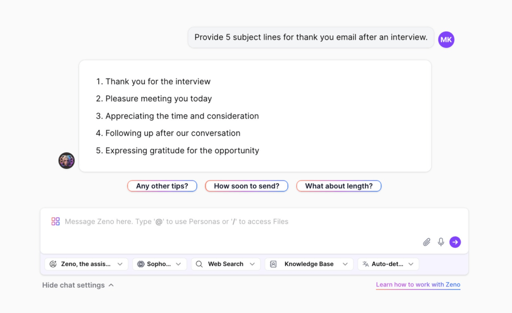This screenshot has height=313, width=512.
Task: Open Learn how to work with Zeno link
Action: pyautogui.click(x=418, y=285)
